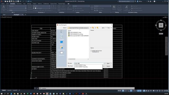Click the TOP face of ViewCube
This screenshot has width=169, height=95.
pos(161,25)
